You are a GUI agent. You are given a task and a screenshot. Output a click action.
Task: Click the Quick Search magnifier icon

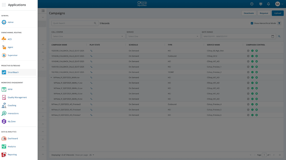95,23
